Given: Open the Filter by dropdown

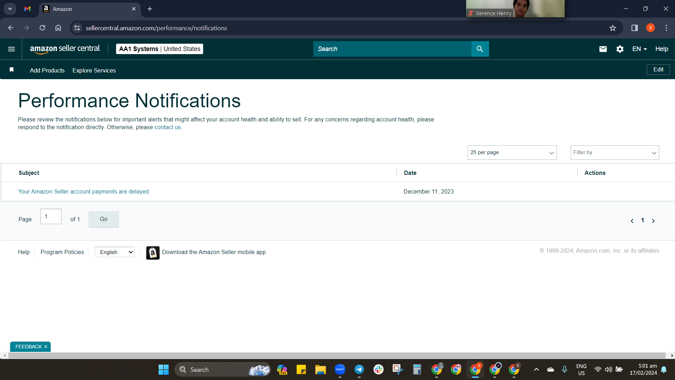Looking at the screenshot, I should pos(615,152).
